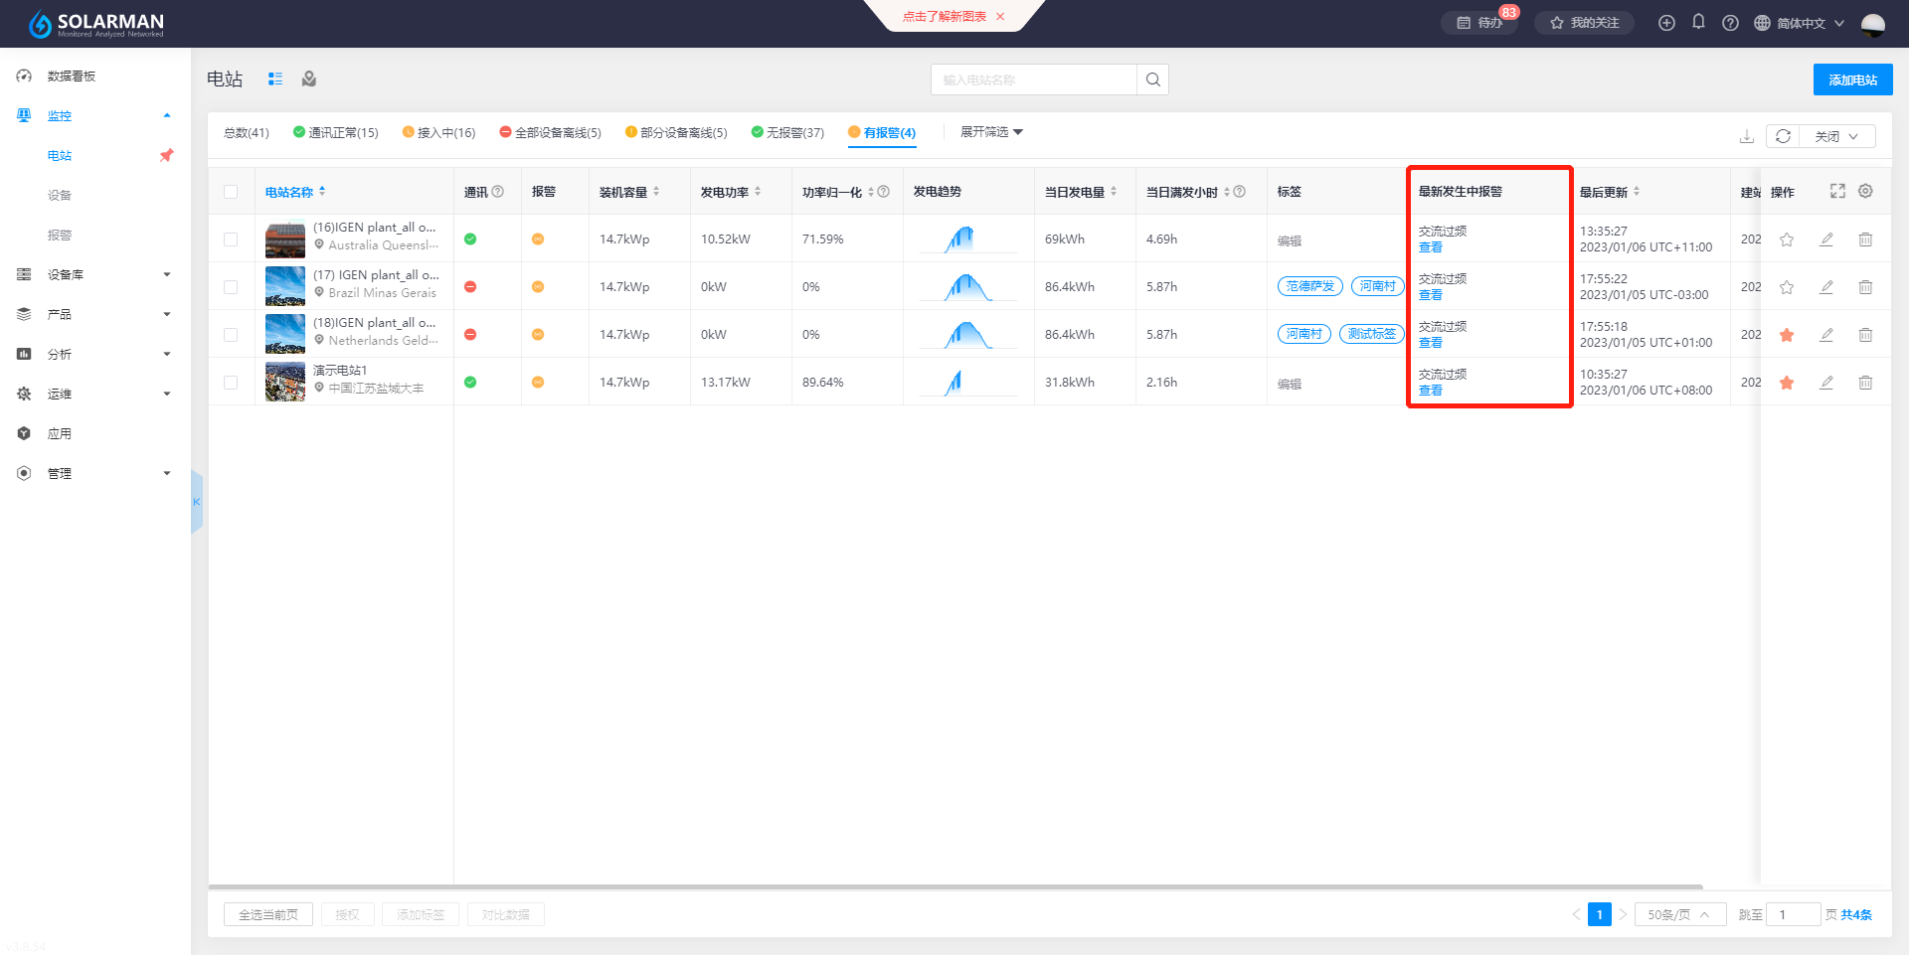Viewport: 1909px width, 955px height.
Task: Favorite the (16)IGEN plant with star
Action: 1787,239
